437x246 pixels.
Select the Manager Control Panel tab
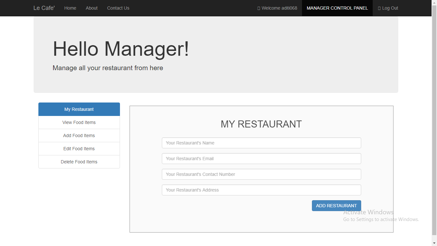(337, 8)
